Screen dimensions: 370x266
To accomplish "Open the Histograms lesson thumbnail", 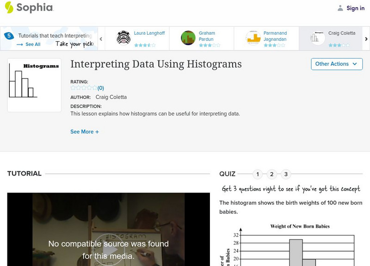I will coord(34,85).
